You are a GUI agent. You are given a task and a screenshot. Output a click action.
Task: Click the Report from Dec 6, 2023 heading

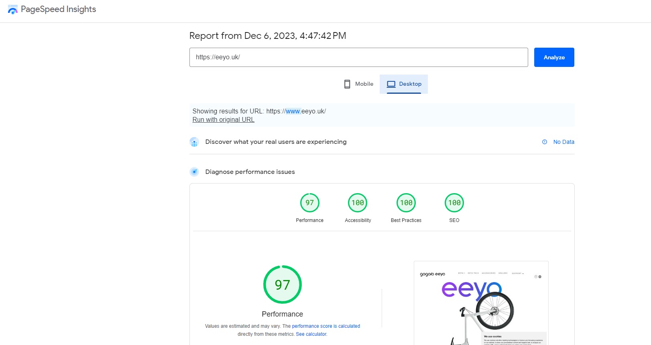[268, 36]
